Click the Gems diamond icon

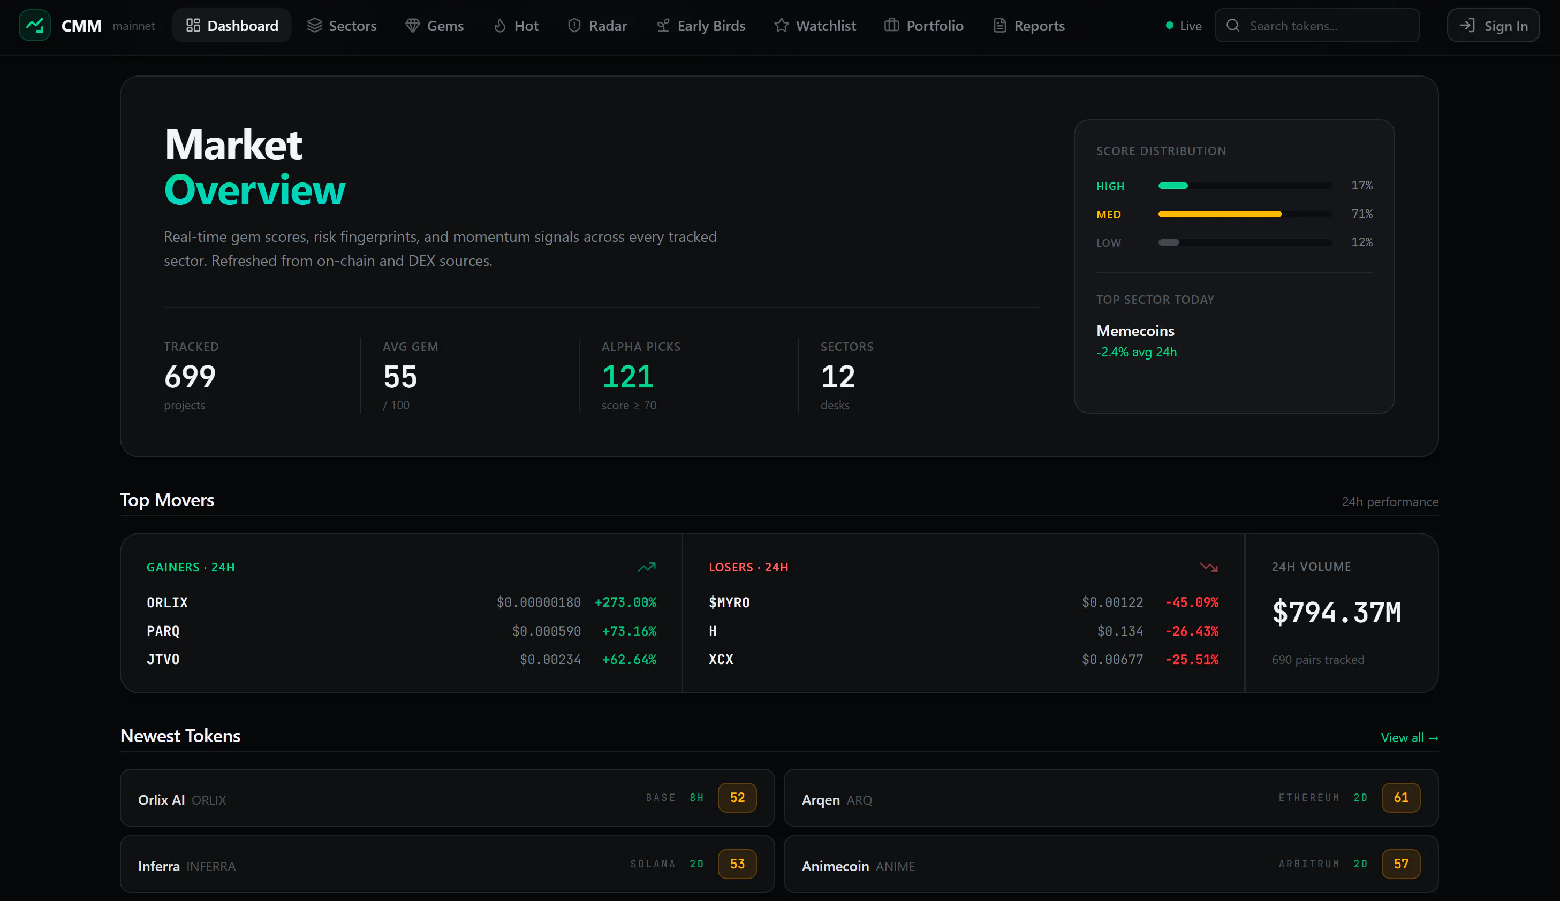tap(413, 25)
